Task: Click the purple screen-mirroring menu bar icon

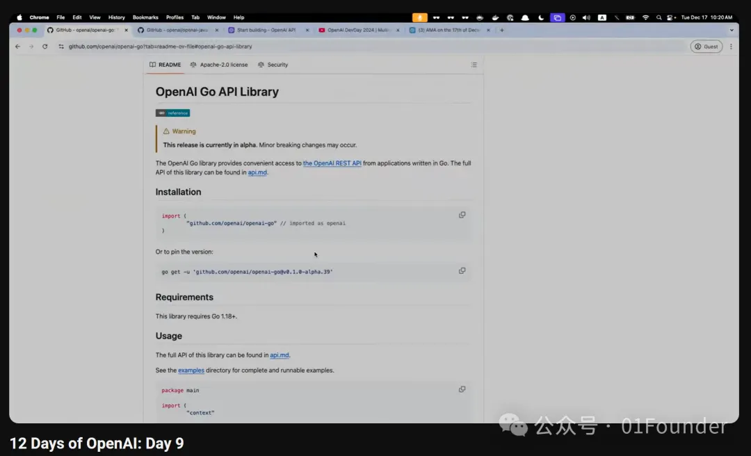Action: [x=557, y=17]
